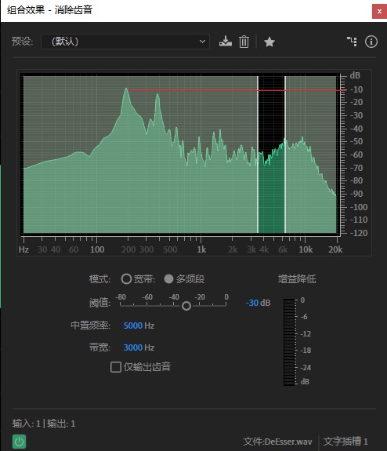Image resolution: width=387 pixels, height=451 pixels.
Task: Click the red threshold line in graph
Action: click(237, 90)
